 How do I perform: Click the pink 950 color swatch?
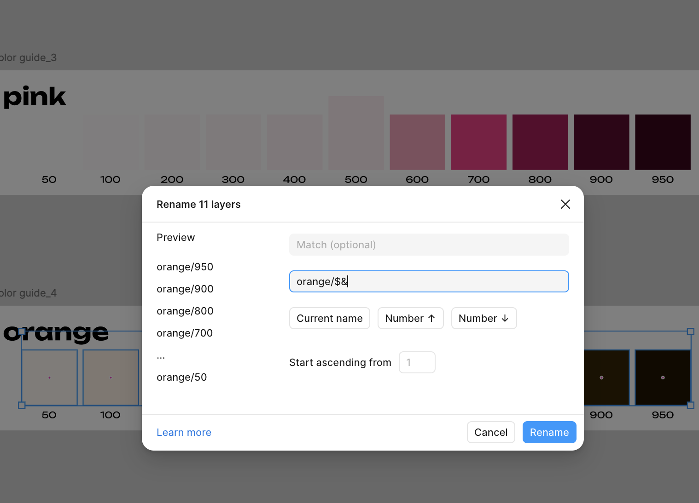click(663, 142)
